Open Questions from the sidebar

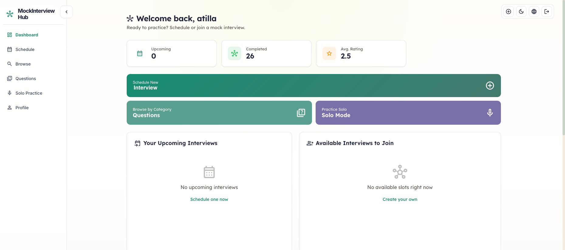click(33, 79)
